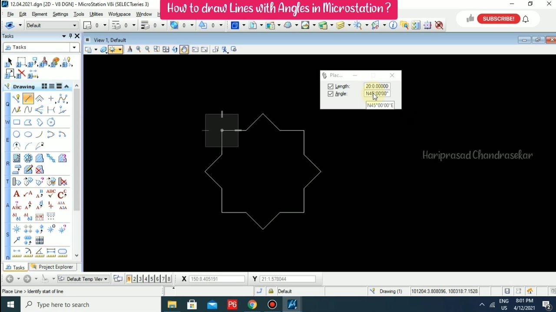Close the Place Line tool settings window
This screenshot has height=312, width=556.
point(392,75)
